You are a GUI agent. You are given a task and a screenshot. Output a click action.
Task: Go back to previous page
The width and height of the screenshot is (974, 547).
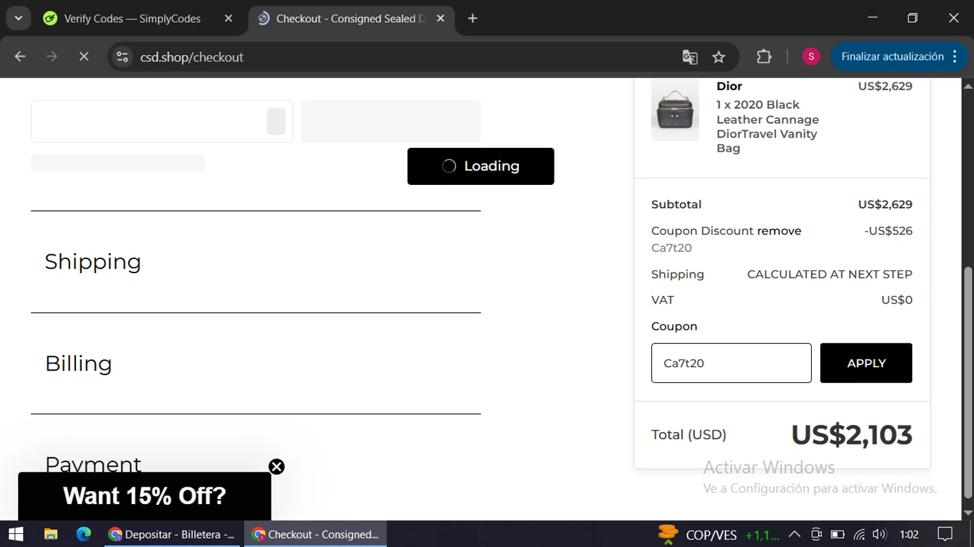coord(20,57)
